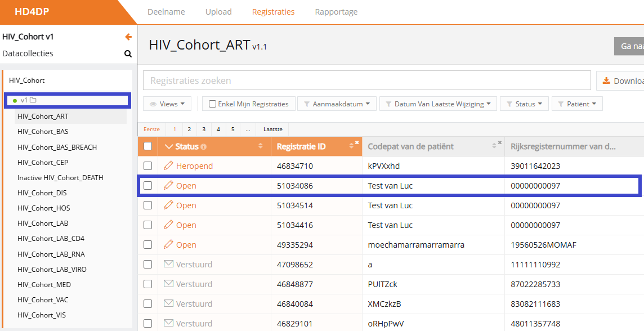The width and height of the screenshot is (644, 331).
Task: Expand the Aanmaakdatum filter dropdown
Action: point(337,104)
